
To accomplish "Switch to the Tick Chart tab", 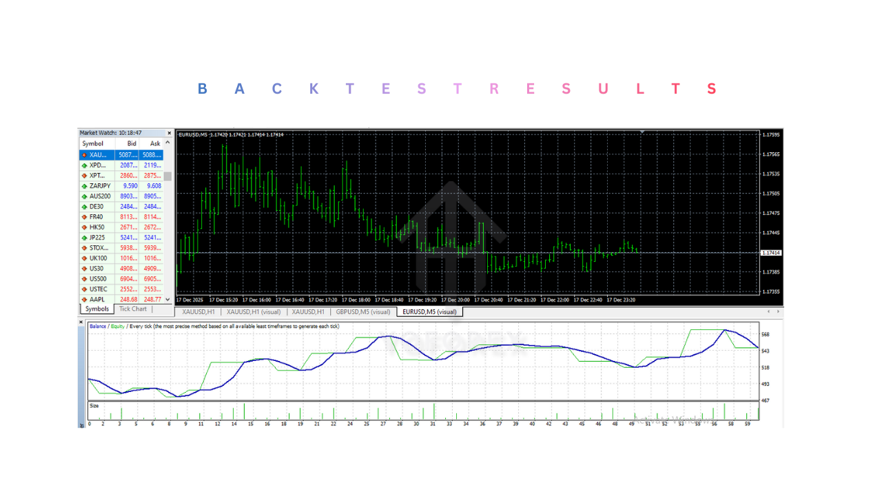I will [x=132, y=309].
